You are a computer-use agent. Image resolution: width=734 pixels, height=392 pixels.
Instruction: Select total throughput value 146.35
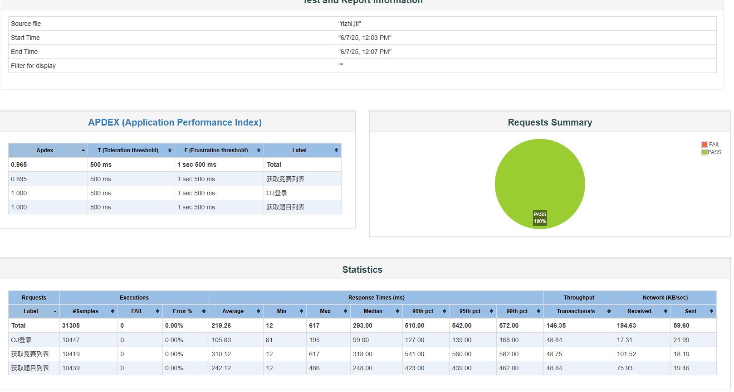coord(556,325)
